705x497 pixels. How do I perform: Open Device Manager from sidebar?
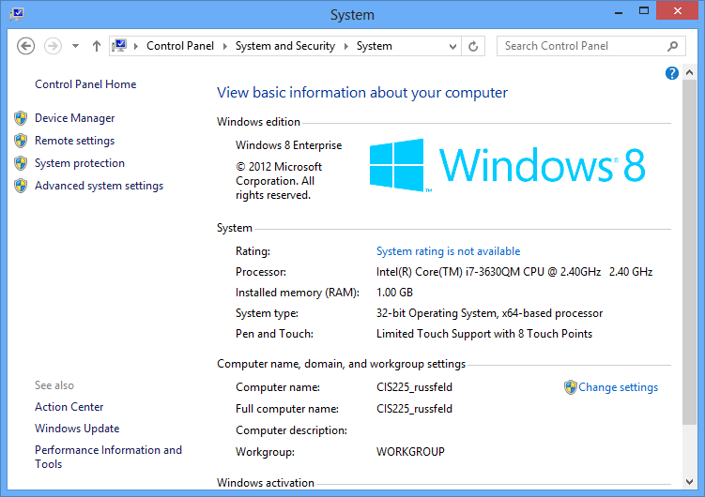(x=74, y=118)
